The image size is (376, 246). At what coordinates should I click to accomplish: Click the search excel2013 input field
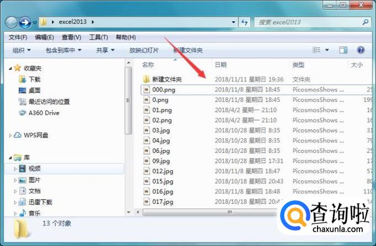[x=306, y=23]
